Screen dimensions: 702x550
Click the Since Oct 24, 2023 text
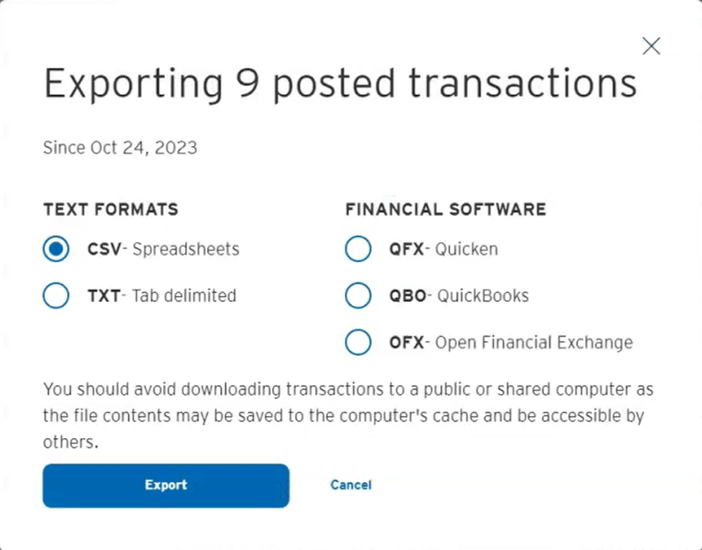[120, 147]
